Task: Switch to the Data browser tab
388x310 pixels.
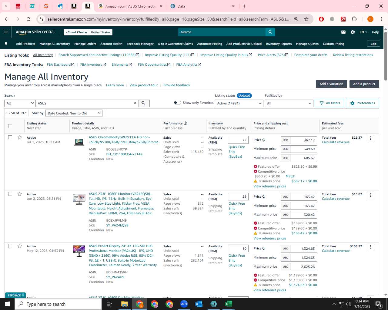Action: coord(202,6)
